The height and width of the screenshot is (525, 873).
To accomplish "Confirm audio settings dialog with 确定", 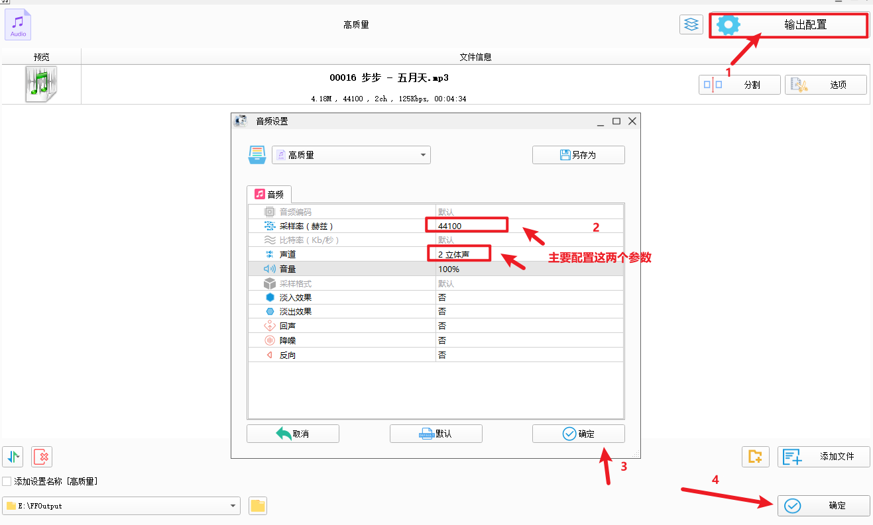I will click(579, 434).
